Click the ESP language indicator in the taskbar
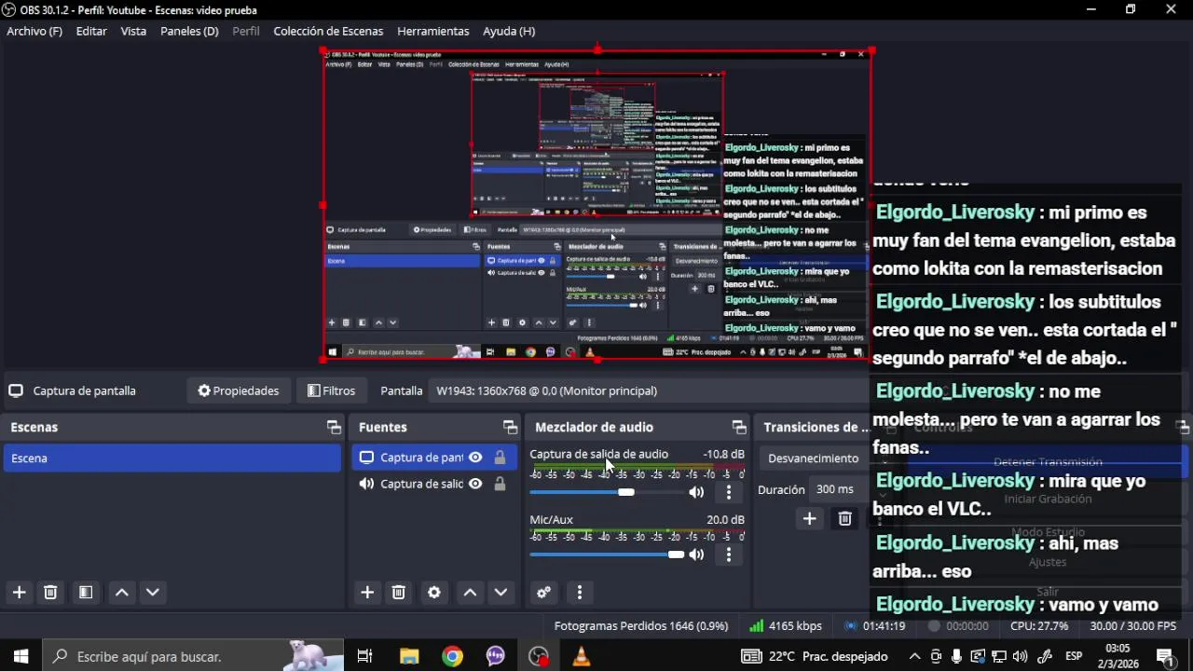The image size is (1193, 671). [x=1073, y=656]
